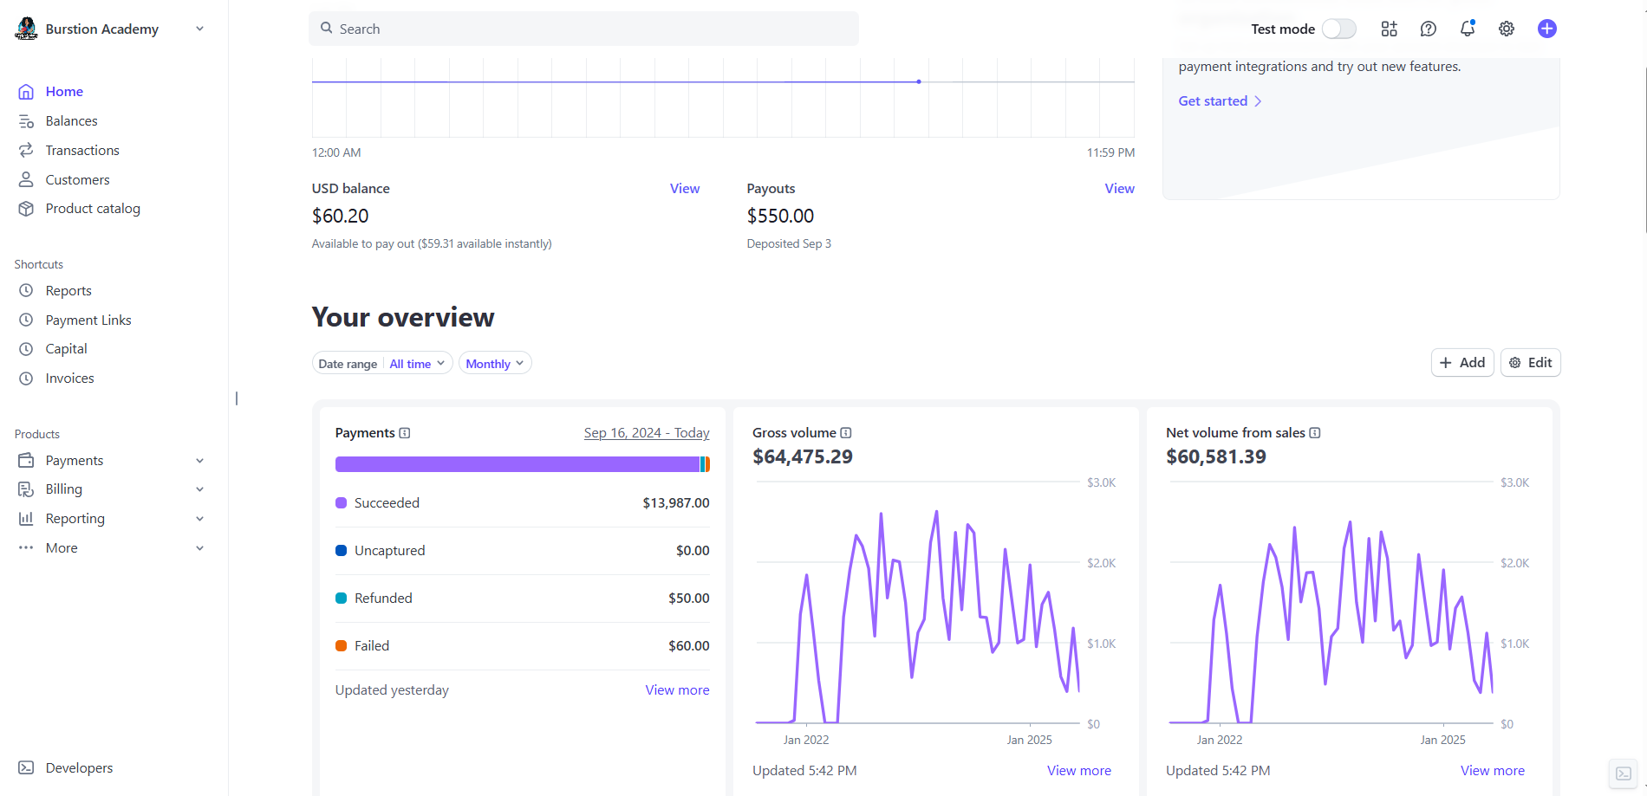This screenshot has height=796, width=1647.
Task: Click the Burstion Academy account avatar
Action: pos(26,29)
